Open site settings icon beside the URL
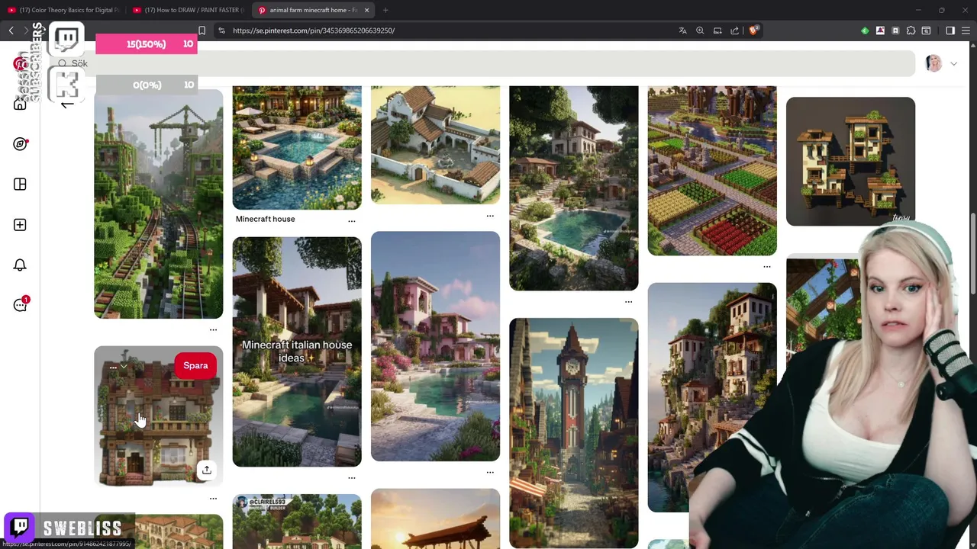This screenshot has width=977, height=549. point(221,30)
